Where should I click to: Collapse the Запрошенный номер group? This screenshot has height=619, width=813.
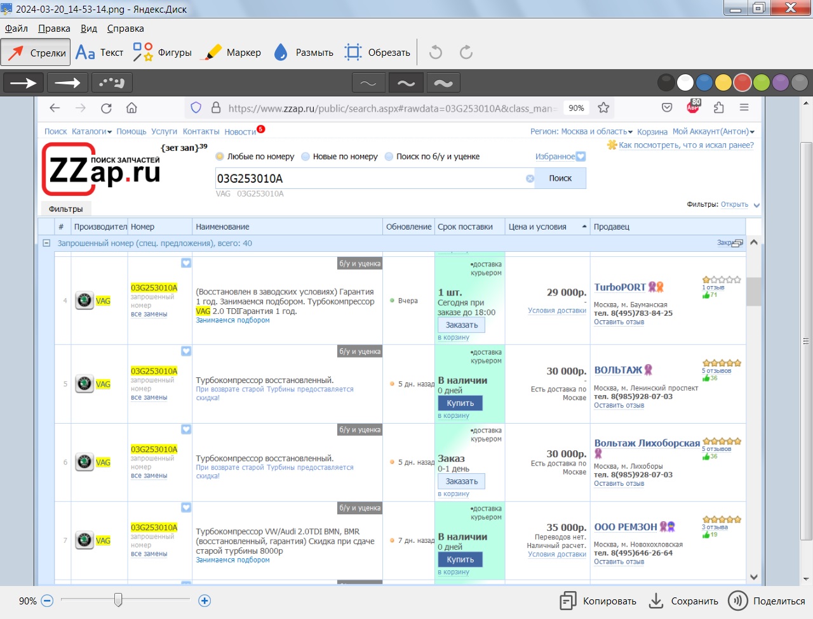pyautogui.click(x=46, y=243)
